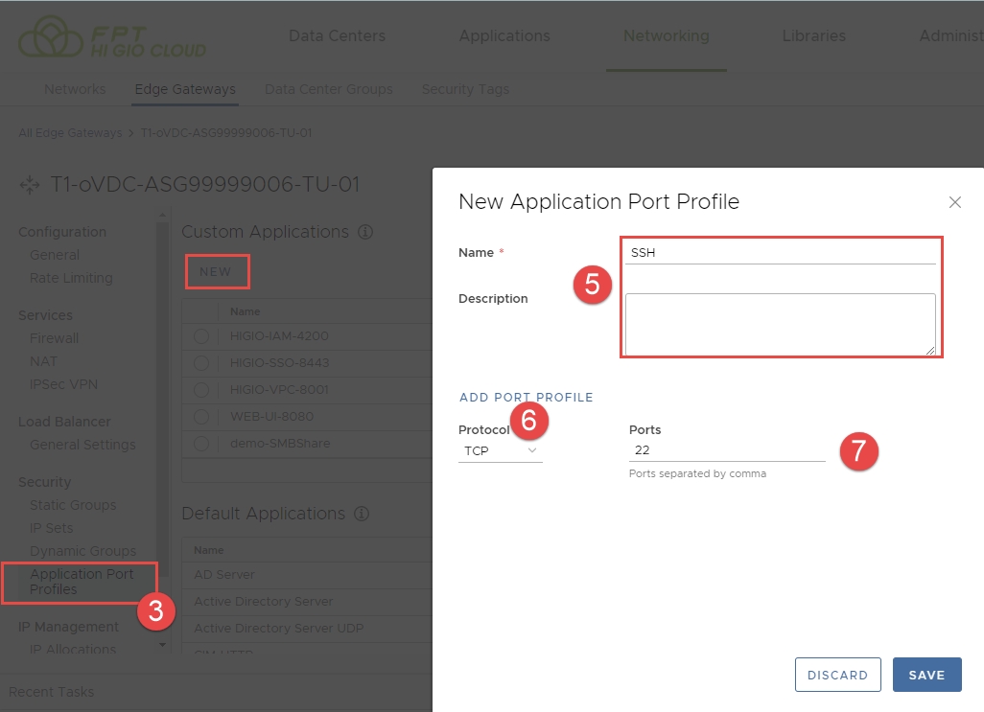This screenshot has height=712, width=984.
Task: Open Firewall in the Services sidebar
Action: coord(55,338)
